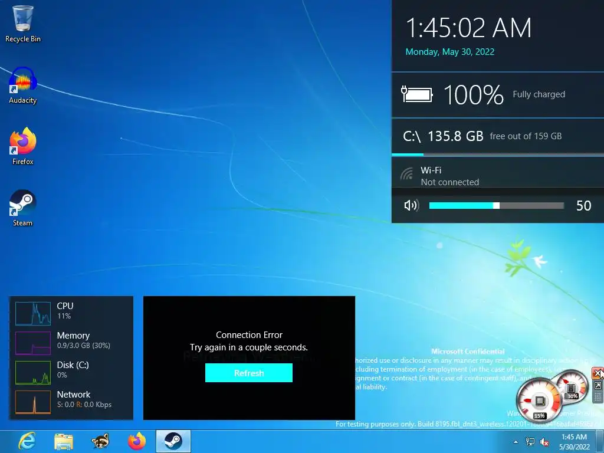Viewport: 604px width, 453px height.
Task: Select the Audacity desktop shortcut
Action: pos(23,85)
